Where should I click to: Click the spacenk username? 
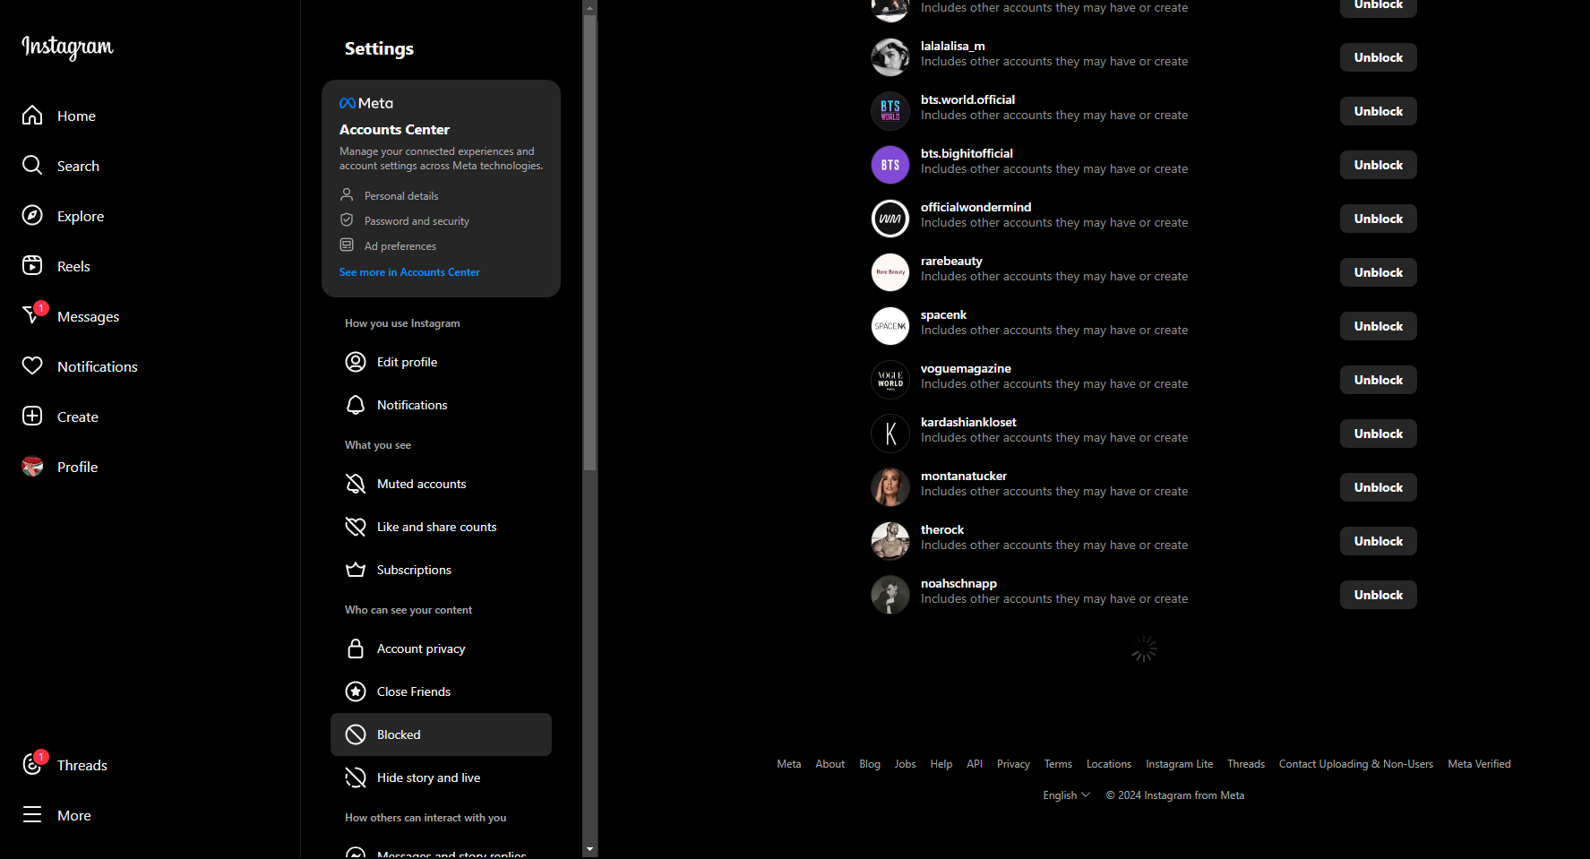tap(943, 314)
